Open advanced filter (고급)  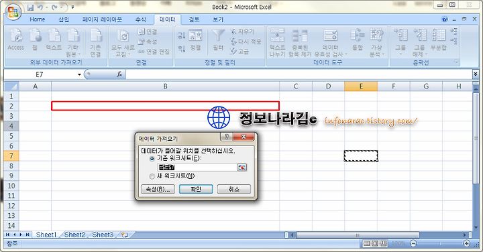coord(239,52)
